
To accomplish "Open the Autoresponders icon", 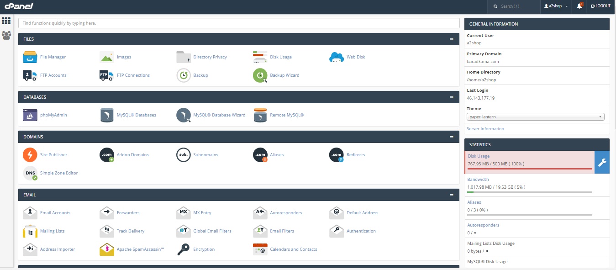I will 260,213.
